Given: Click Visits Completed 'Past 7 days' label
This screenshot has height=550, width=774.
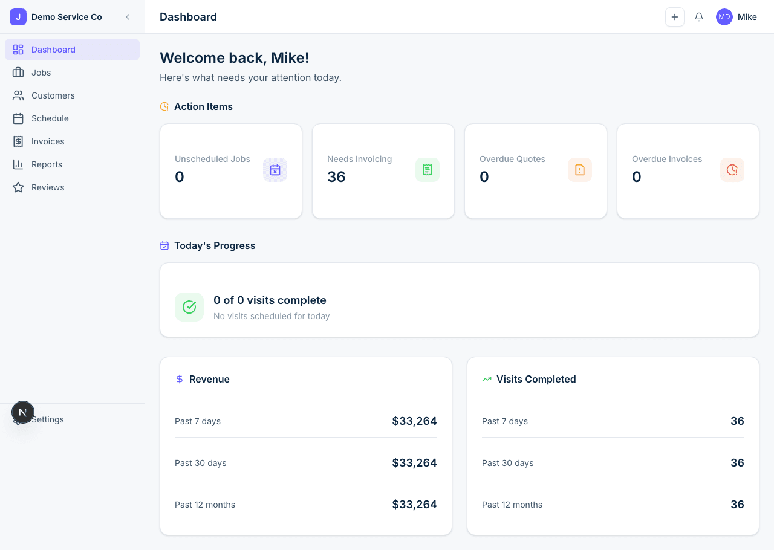Looking at the screenshot, I should [505, 421].
